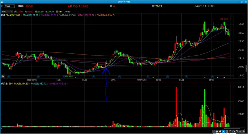The width and height of the screenshot is (248, 134).
Task: Click the 47014 volume axis label
Action: click(241, 87)
